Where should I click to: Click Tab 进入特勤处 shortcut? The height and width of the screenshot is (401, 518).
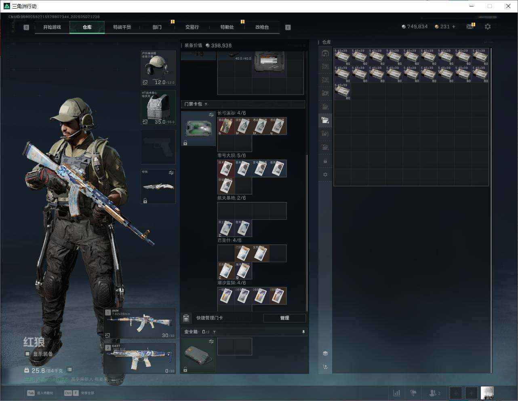click(x=40, y=393)
